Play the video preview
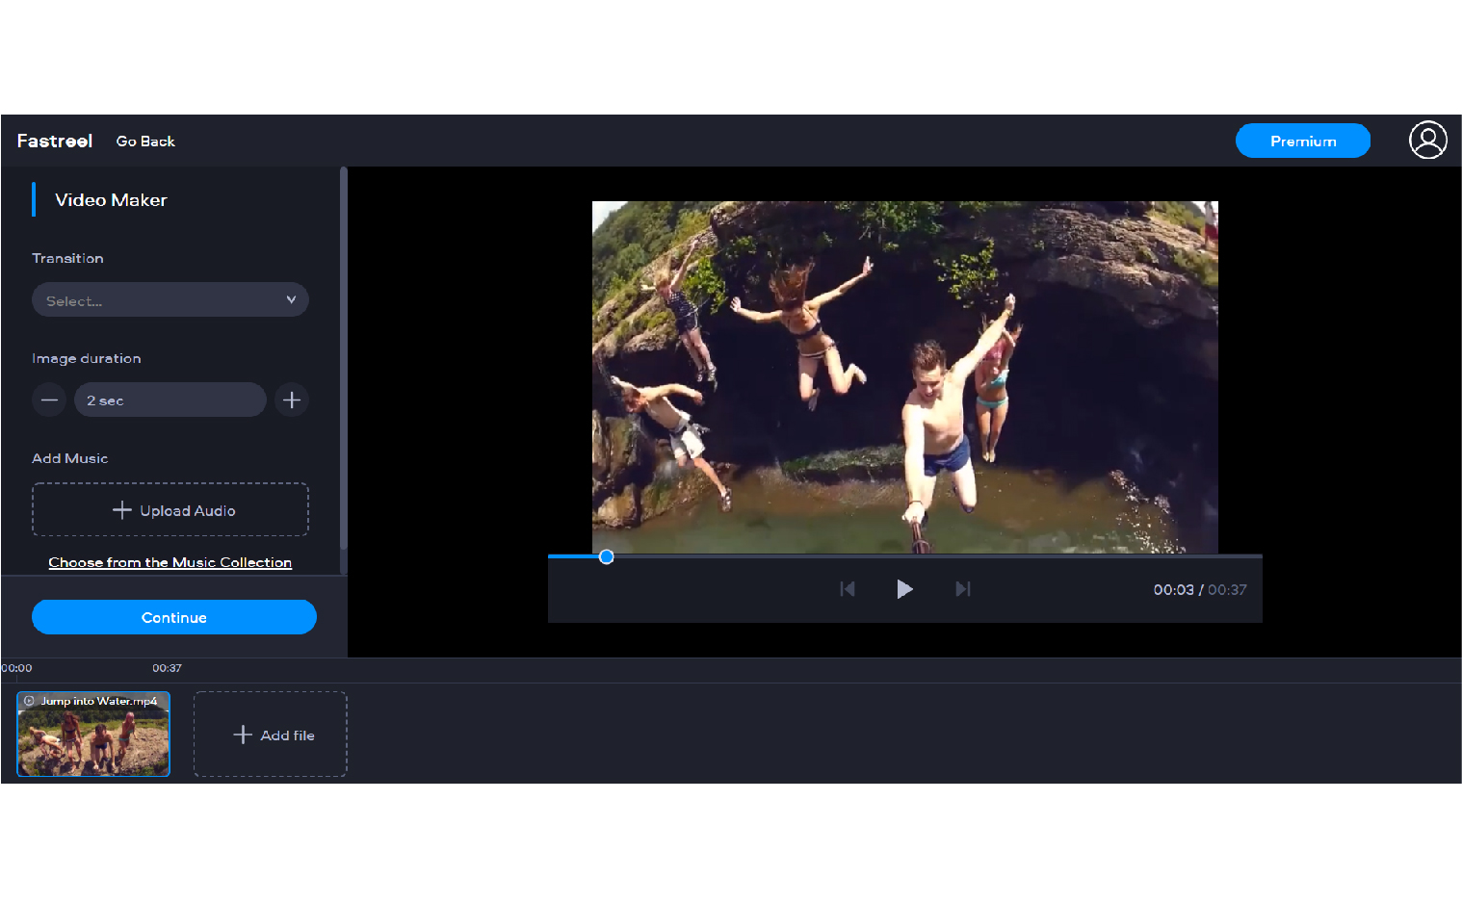The image size is (1462, 903). [x=904, y=589]
